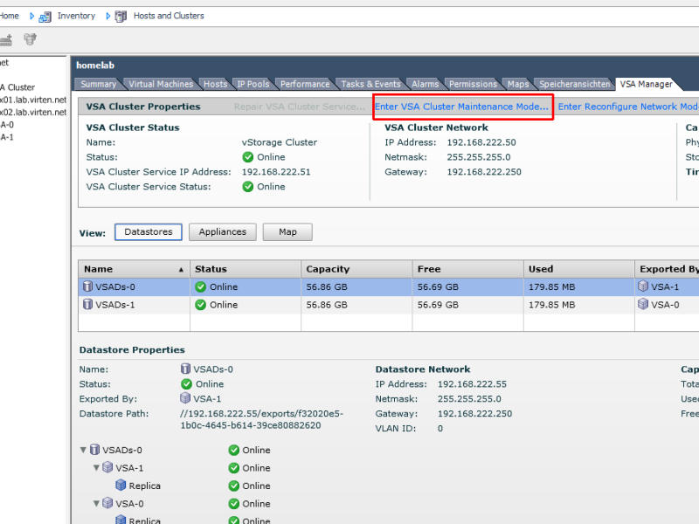The image size is (699, 524).
Task: Select the A Cluster inventory tree item
Action: (x=17, y=87)
